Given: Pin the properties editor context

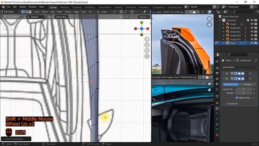Looking at the screenshot, I should tap(255, 60).
